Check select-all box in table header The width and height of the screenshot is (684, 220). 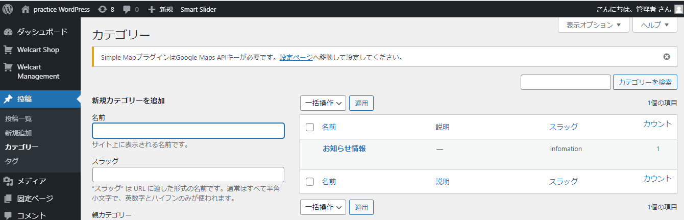tap(310, 127)
